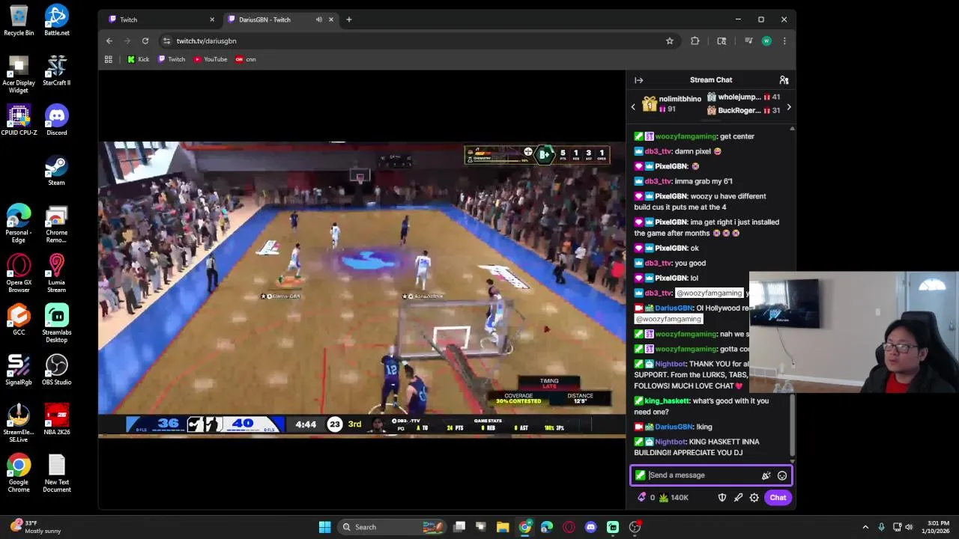Open the 140K channel points balance
The image size is (959, 539).
[x=674, y=498]
